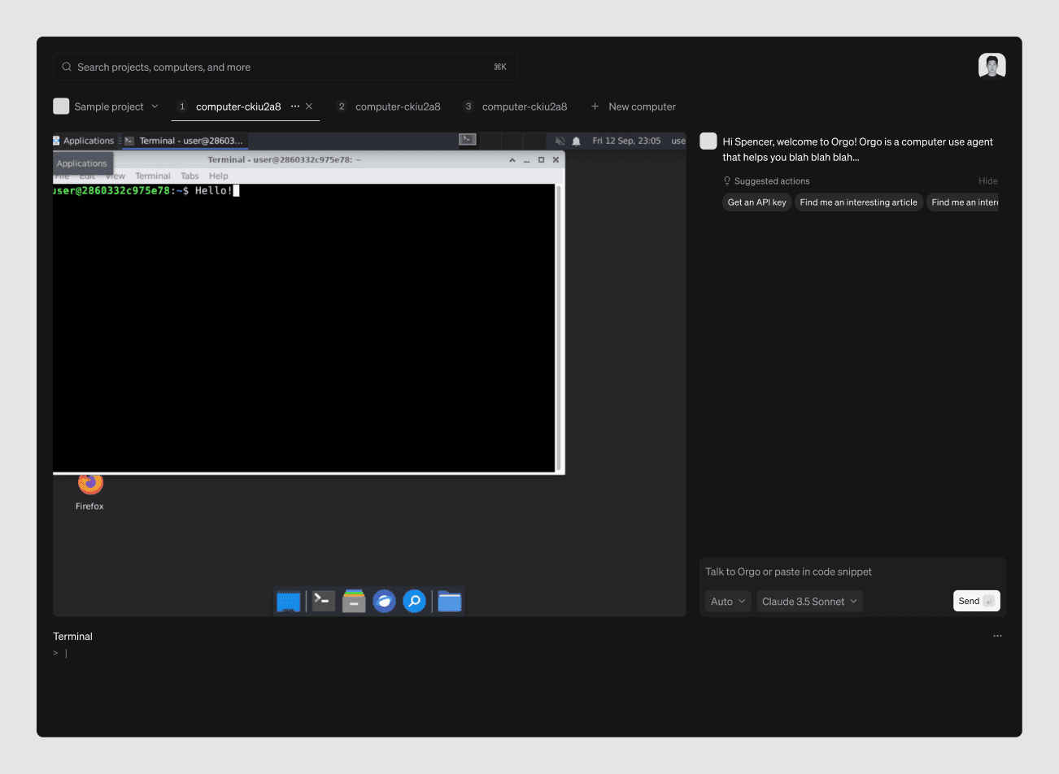
Task: Open the home folder dock icon
Action: (449, 601)
